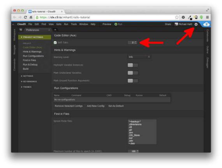The image size is (222, 168).
Task: Toggle Highlight Variable Instances switch
Action: tap(133, 65)
